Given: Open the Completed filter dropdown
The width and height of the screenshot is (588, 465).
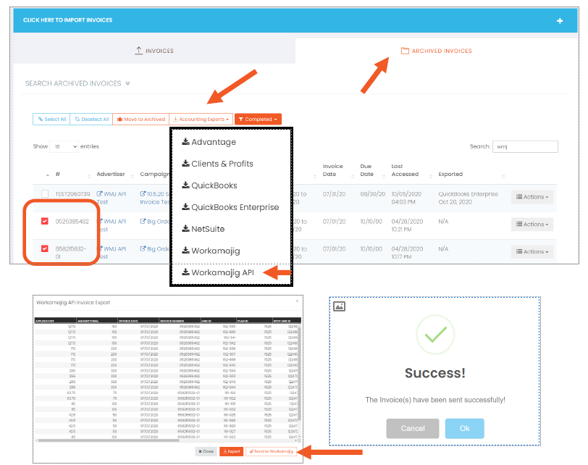Looking at the screenshot, I should (x=258, y=120).
